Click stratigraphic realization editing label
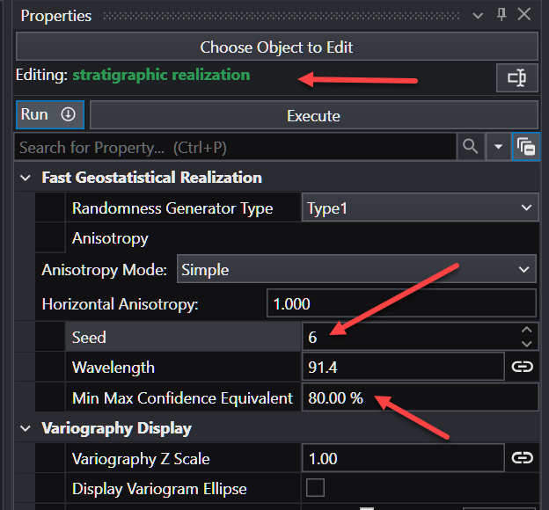 [161, 75]
